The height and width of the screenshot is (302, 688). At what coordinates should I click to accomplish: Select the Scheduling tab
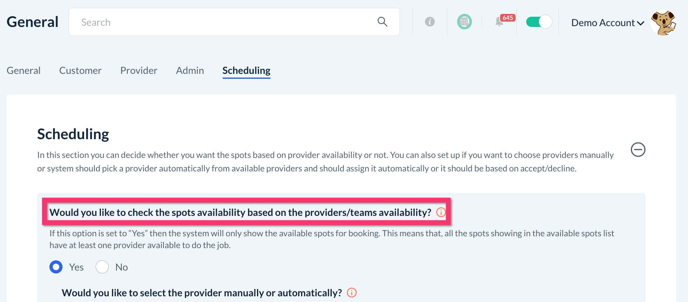[246, 71]
